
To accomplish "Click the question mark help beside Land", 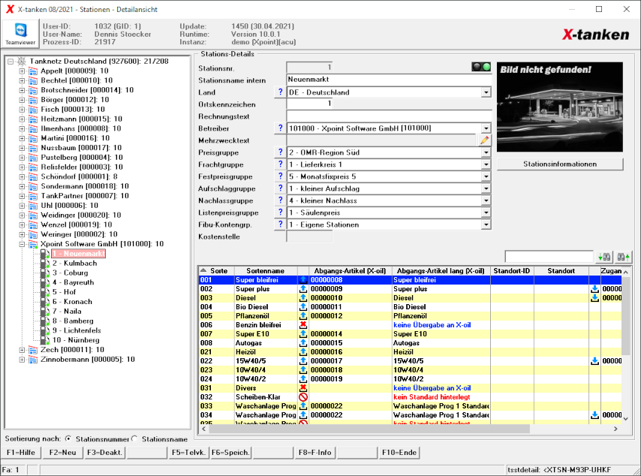I will (x=280, y=92).
